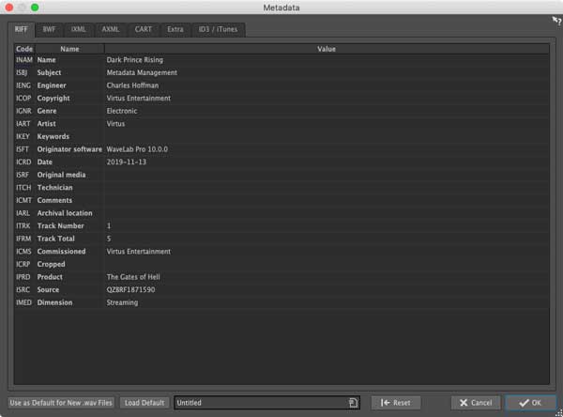Click Commissioned value 'Virtus Entertainment'
The image size is (563, 417).
[139, 252]
